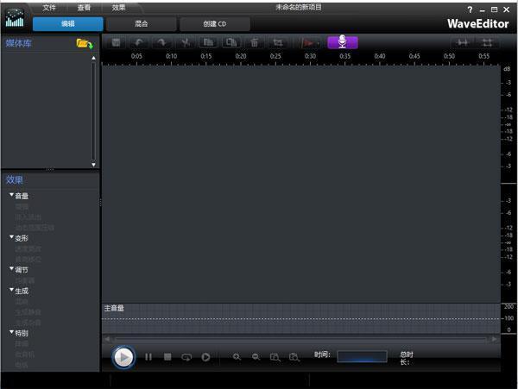This screenshot has width=518, height=389.
Task: Click the small circled play icon
Action: (x=205, y=357)
